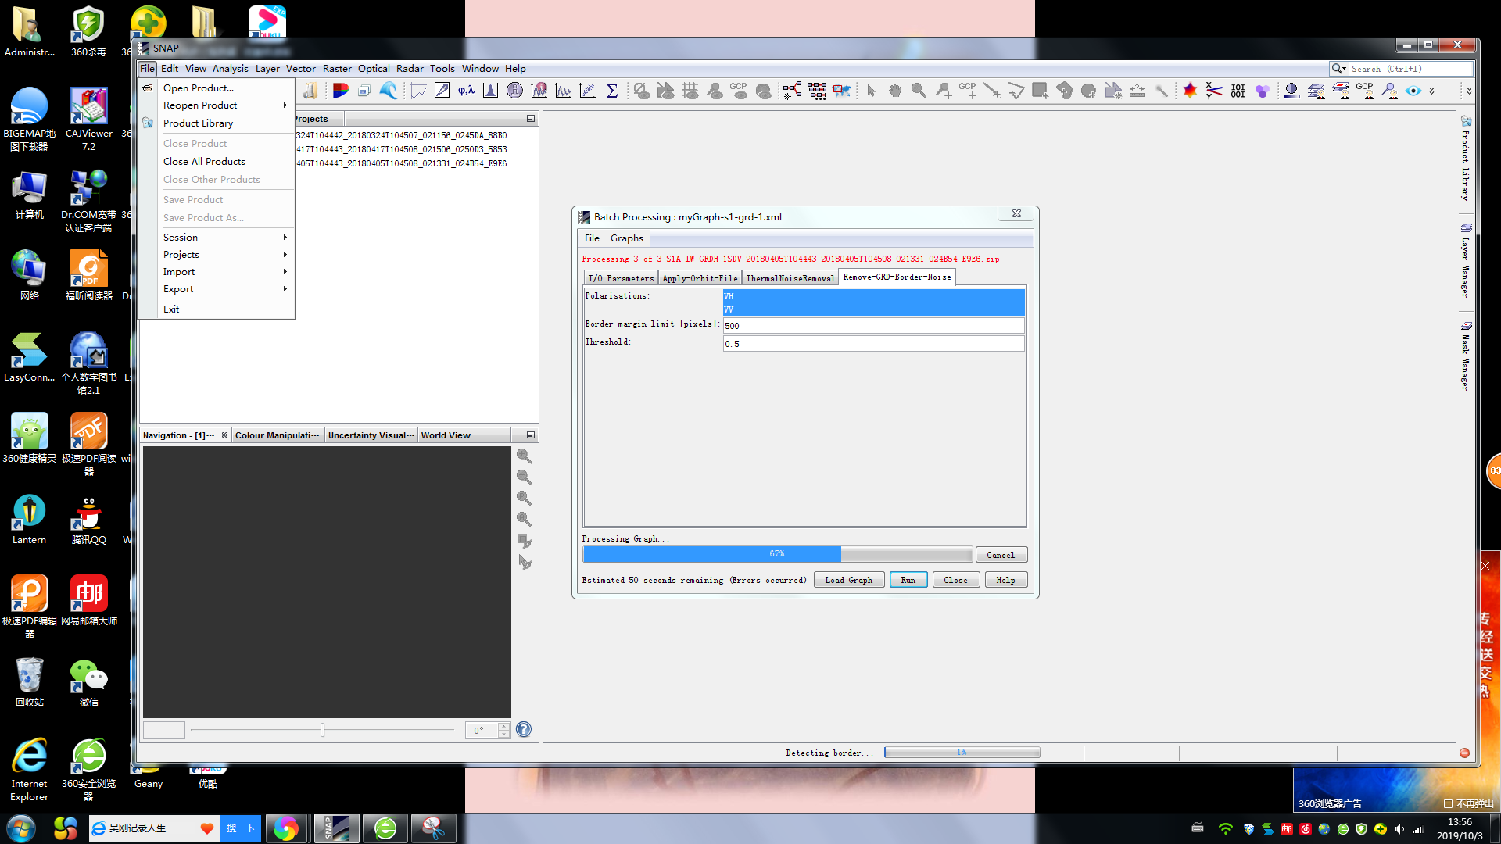
Task: Select VV polarisation in the list
Action: point(873,309)
